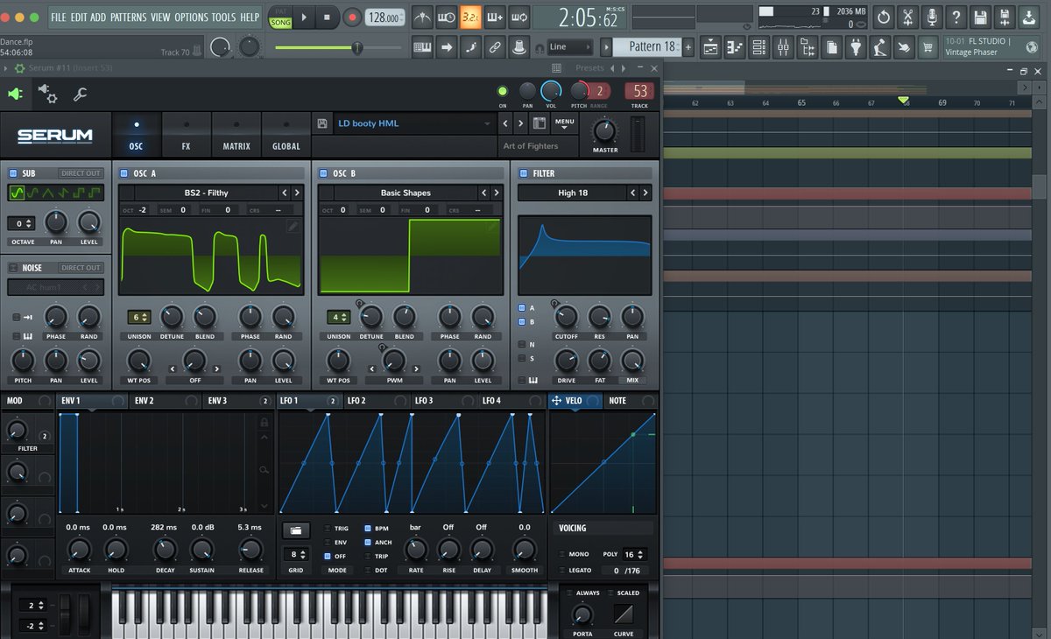1051x639 pixels.
Task: Enable the countdown before recording (3.2.1) icon
Action: click(x=470, y=17)
